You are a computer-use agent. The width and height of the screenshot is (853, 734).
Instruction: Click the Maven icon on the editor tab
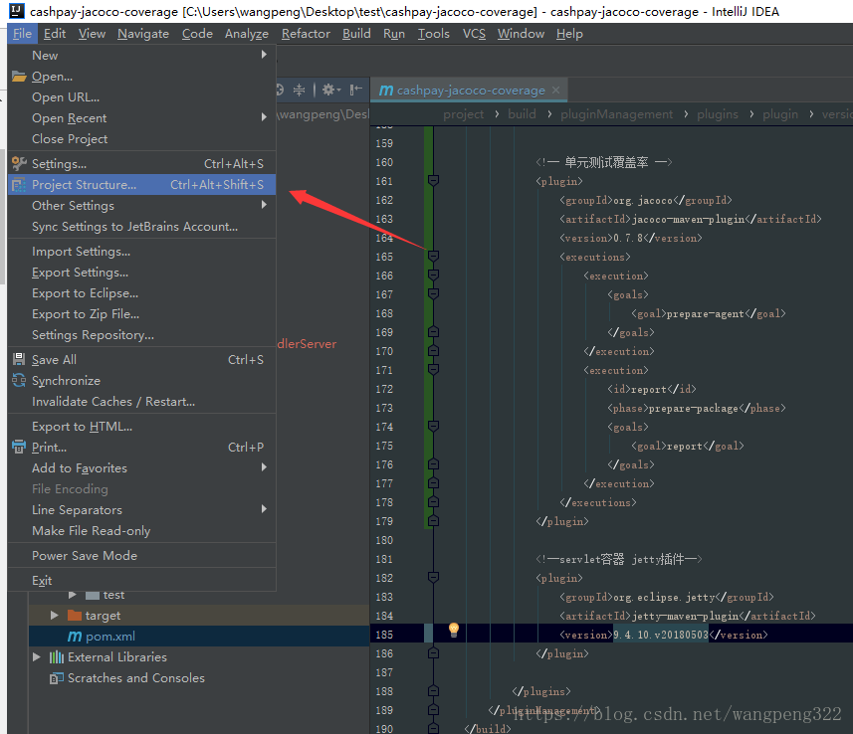click(x=386, y=91)
